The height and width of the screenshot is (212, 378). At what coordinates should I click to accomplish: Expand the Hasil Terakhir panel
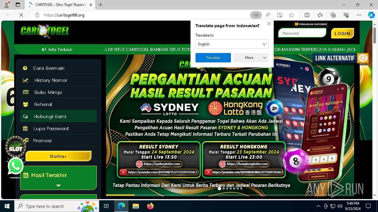(58, 178)
